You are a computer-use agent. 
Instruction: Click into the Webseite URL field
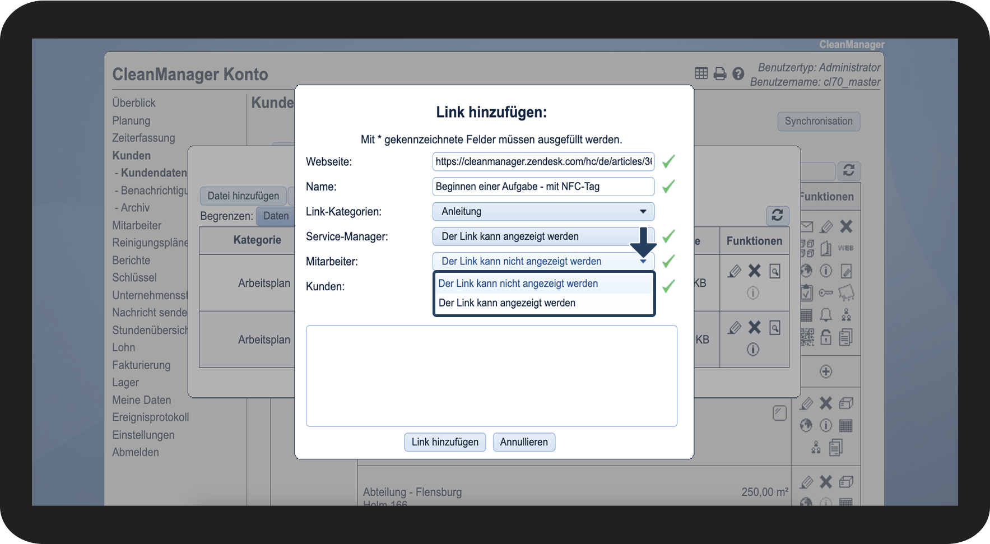point(543,161)
